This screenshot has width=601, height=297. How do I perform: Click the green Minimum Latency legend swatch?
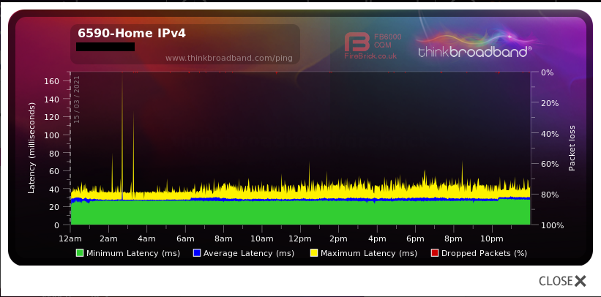pos(80,253)
